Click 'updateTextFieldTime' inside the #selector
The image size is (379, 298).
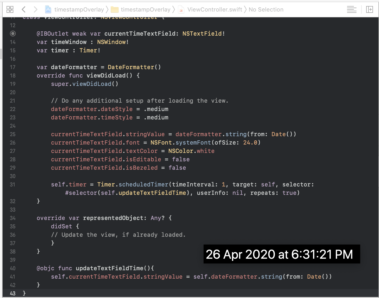tap(152, 193)
